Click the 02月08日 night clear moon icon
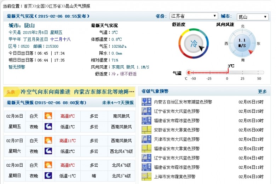 pos(48,176)
